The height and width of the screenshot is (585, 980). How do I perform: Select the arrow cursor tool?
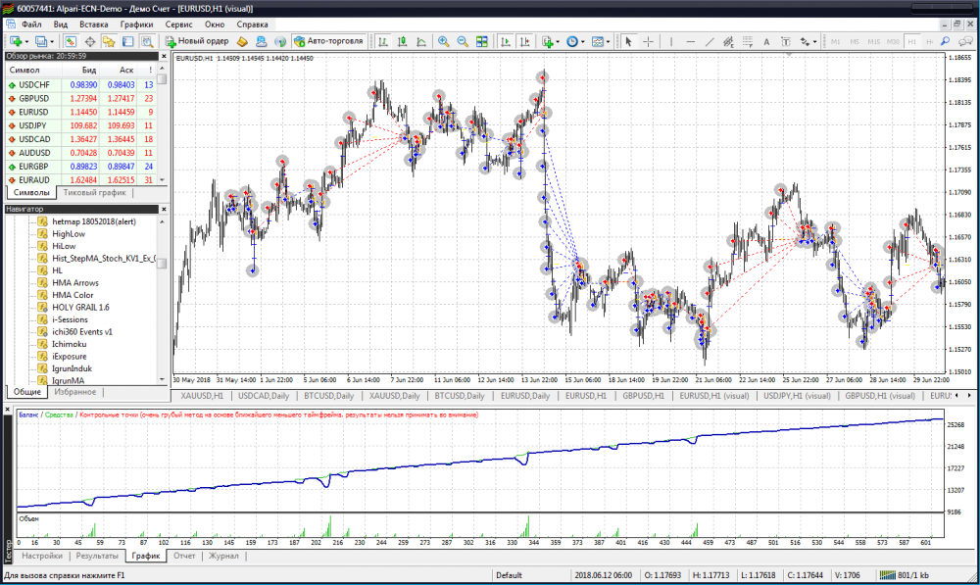click(x=629, y=41)
